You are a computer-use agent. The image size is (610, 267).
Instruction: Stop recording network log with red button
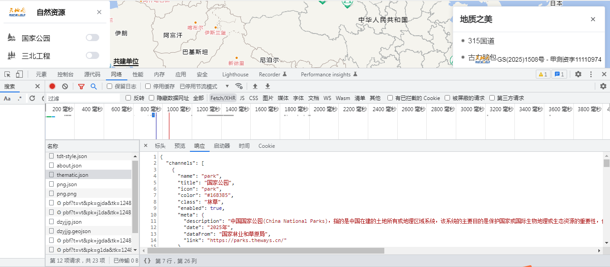pos(52,86)
